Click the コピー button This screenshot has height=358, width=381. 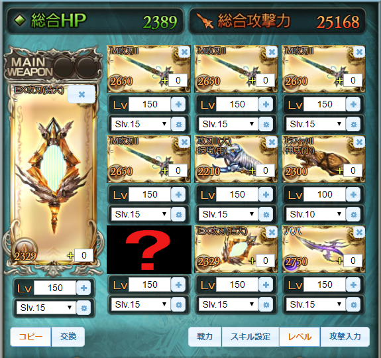click(30, 337)
